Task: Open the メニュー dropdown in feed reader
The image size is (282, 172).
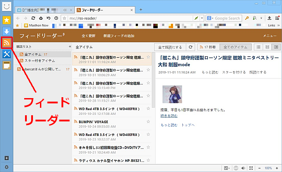Action: coord(270,36)
